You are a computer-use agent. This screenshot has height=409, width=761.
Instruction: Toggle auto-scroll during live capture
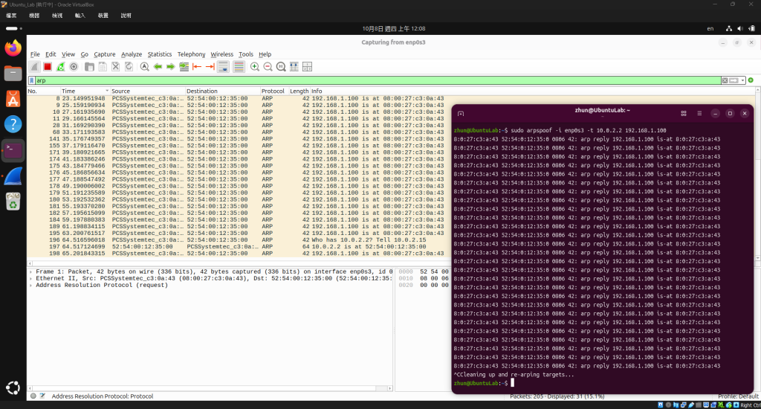[223, 67]
